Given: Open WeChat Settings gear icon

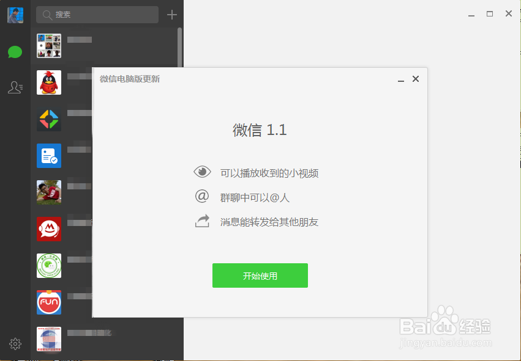Looking at the screenshot, I should point(15,344).
